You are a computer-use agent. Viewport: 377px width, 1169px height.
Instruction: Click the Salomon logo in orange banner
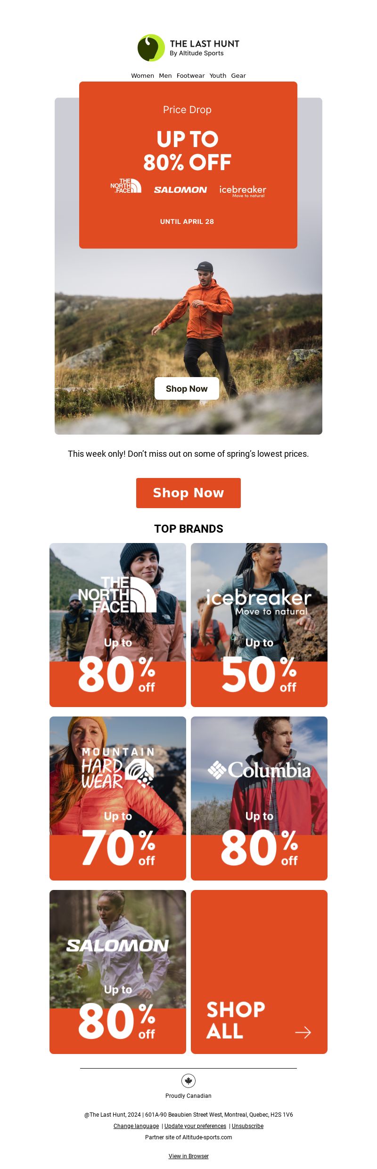180,189
